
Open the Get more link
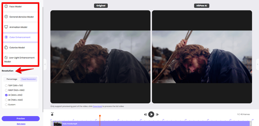click(21, 124)
